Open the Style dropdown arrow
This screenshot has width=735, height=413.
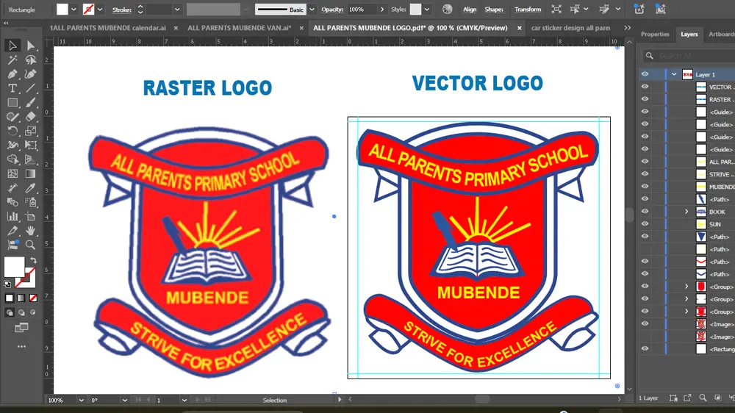(x=427, y=10)
